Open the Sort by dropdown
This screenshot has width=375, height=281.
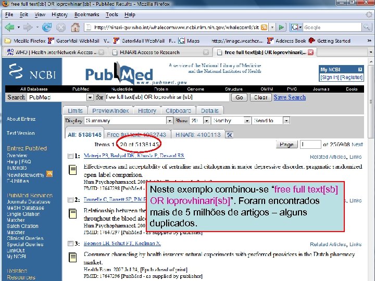247,120
